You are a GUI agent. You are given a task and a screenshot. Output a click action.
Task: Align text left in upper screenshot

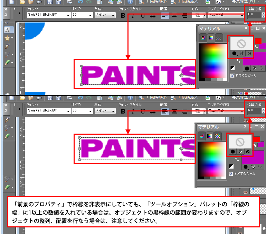165,16
